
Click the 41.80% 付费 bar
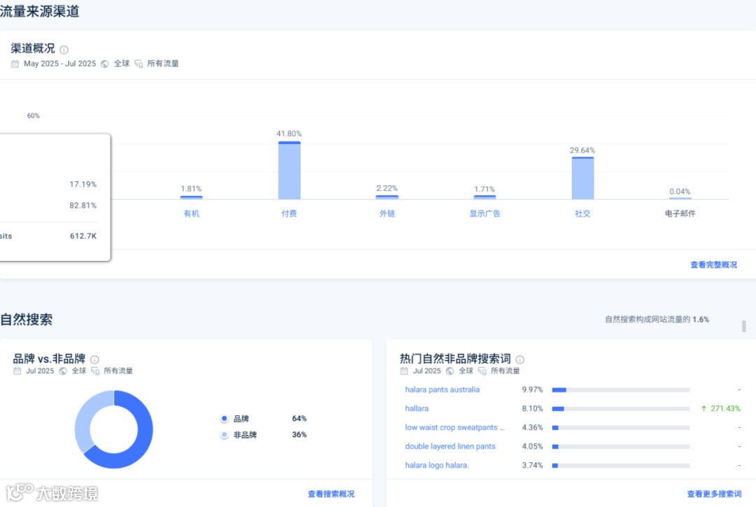click(289, 171)
